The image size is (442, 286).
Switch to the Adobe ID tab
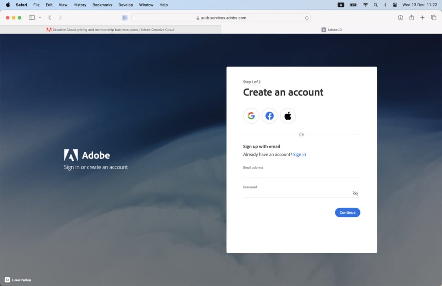(x=331, y=29)
